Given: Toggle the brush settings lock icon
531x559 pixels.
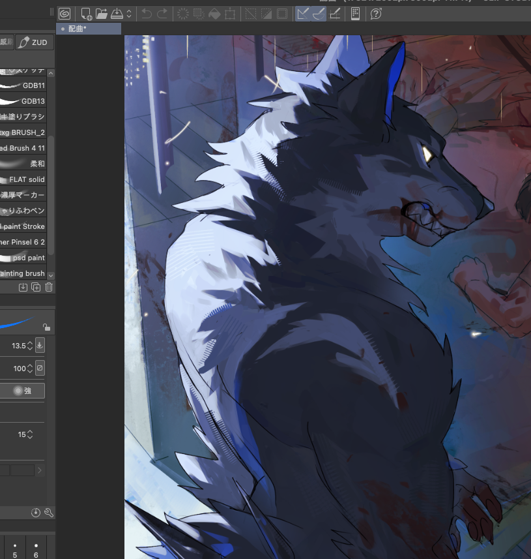Looking at the screenshot, I should (x=46, y=327).
